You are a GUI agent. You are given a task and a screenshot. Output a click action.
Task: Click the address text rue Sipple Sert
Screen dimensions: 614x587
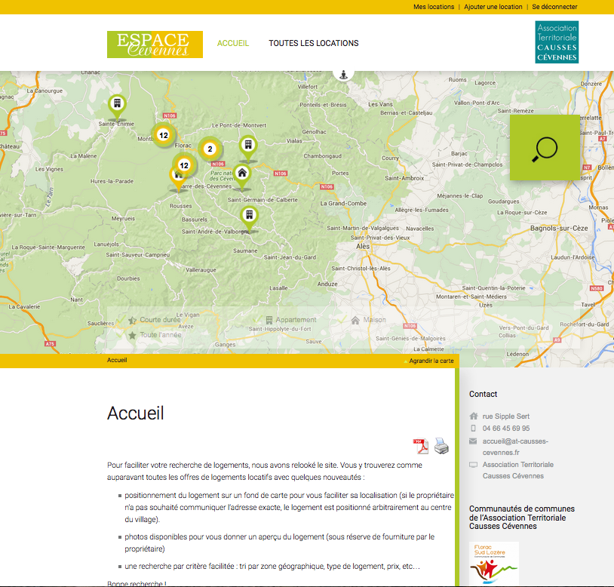[x=506, y=416]
